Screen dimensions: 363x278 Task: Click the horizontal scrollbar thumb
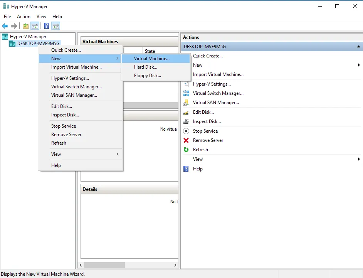pyautogui.click(x=104, y=265)
